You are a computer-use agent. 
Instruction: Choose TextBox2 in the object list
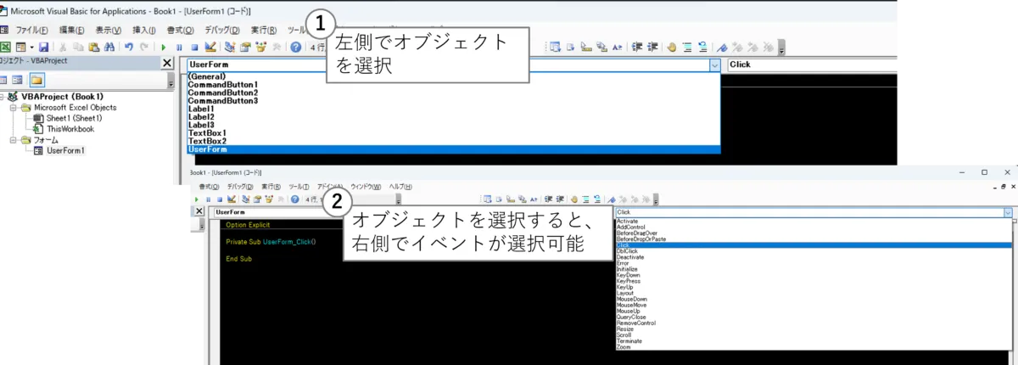[207, 141]
